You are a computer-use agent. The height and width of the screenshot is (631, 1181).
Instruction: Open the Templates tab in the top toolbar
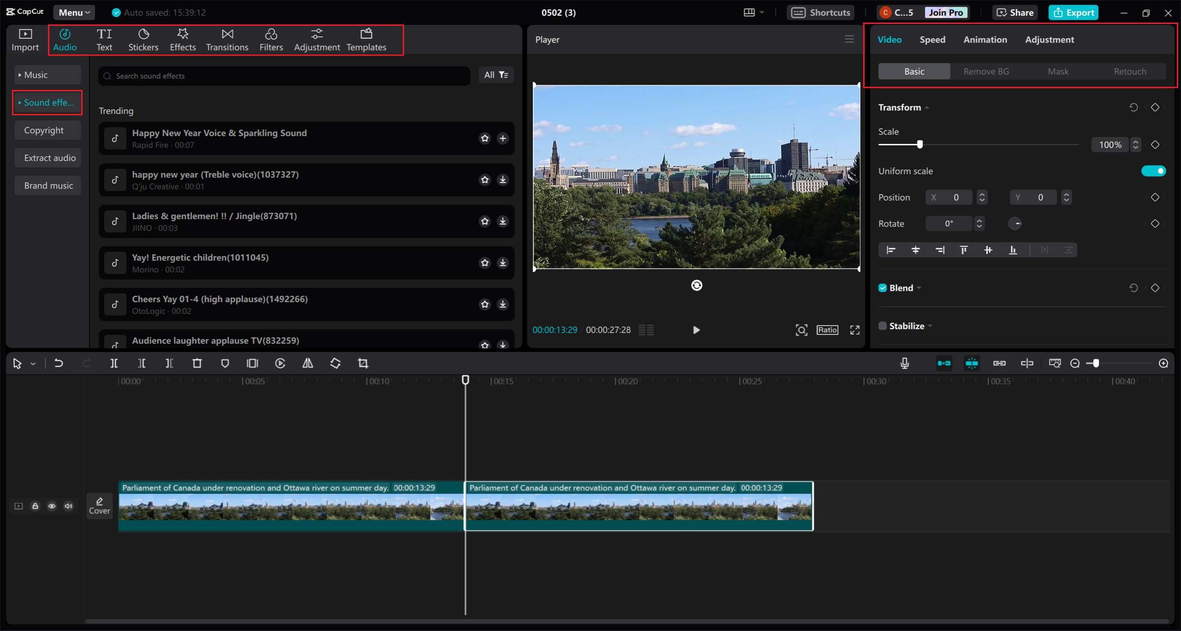pyautogui.click(x=366, y=39)
